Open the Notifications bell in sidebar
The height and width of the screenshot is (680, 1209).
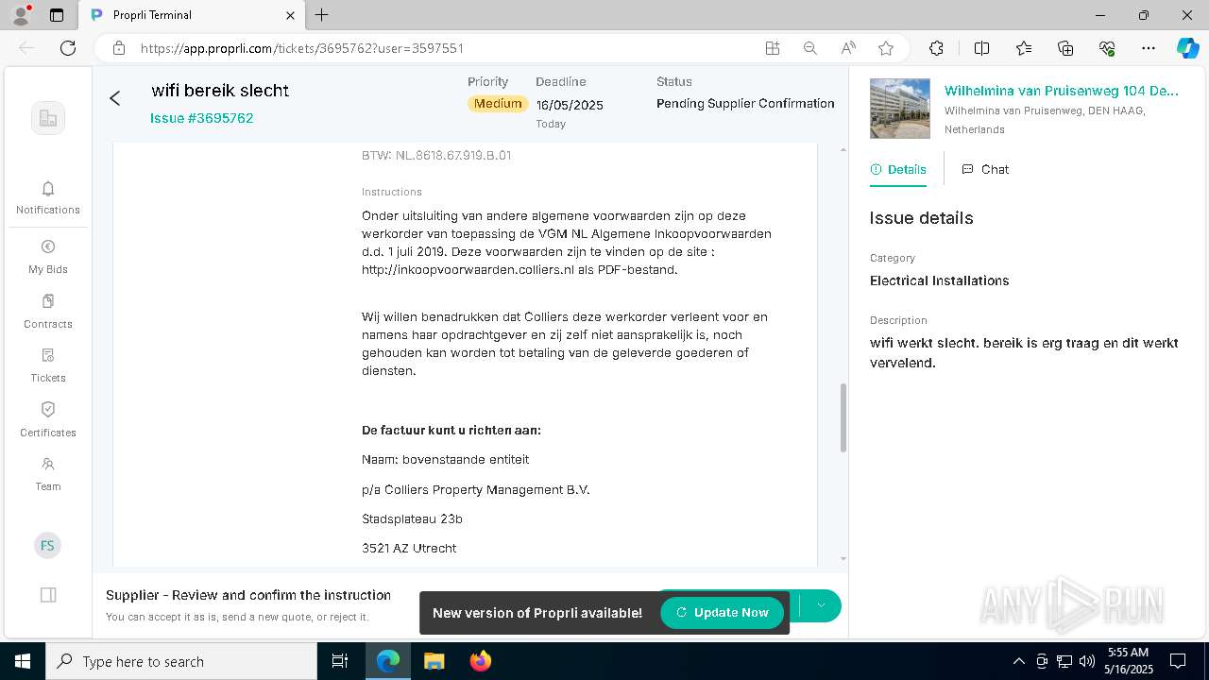click(48, 197)
